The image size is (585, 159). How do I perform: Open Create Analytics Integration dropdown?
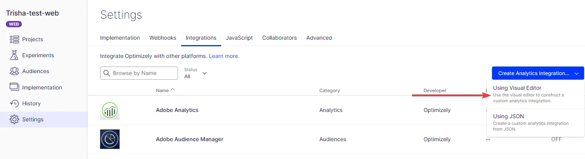(538, 73)
